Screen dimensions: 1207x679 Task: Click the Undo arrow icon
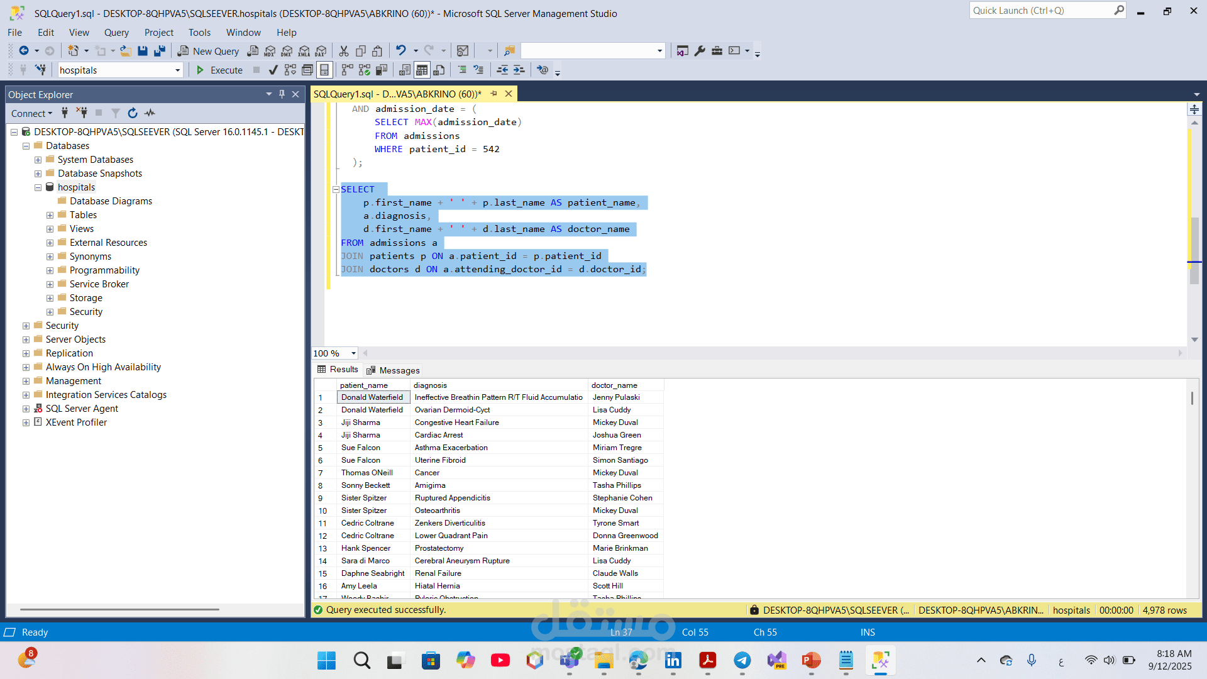click(x=401, y=50)
